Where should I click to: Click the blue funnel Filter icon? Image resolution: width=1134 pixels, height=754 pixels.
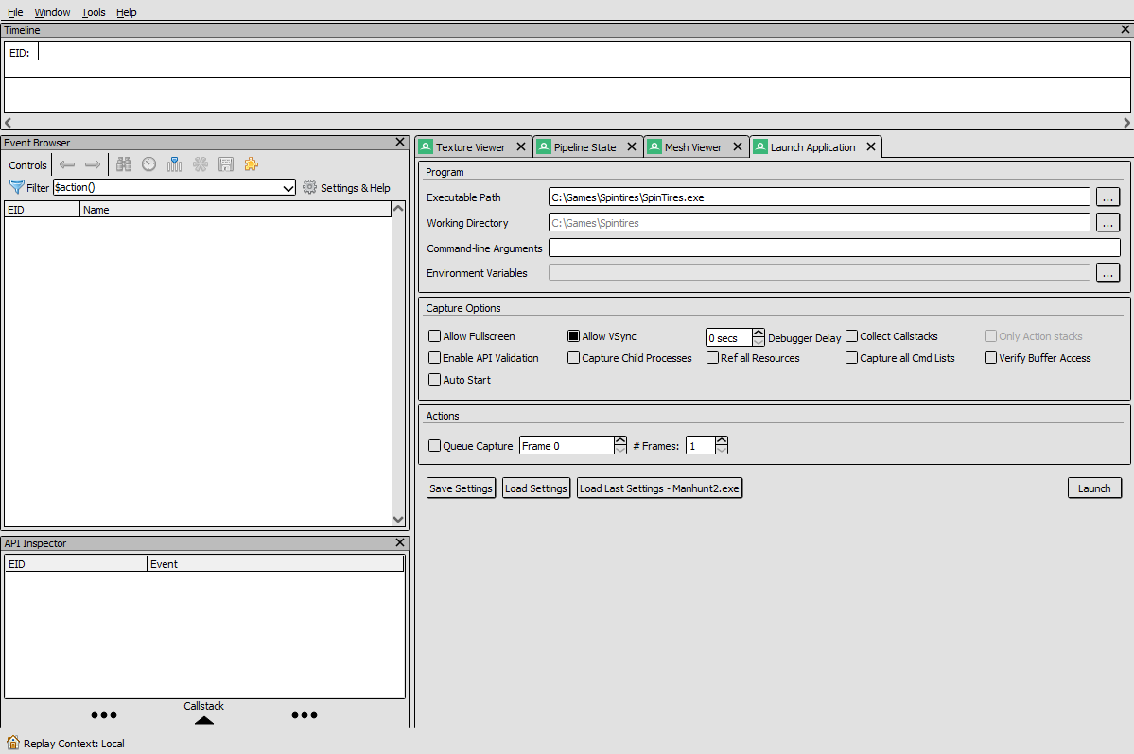point(16,188)
